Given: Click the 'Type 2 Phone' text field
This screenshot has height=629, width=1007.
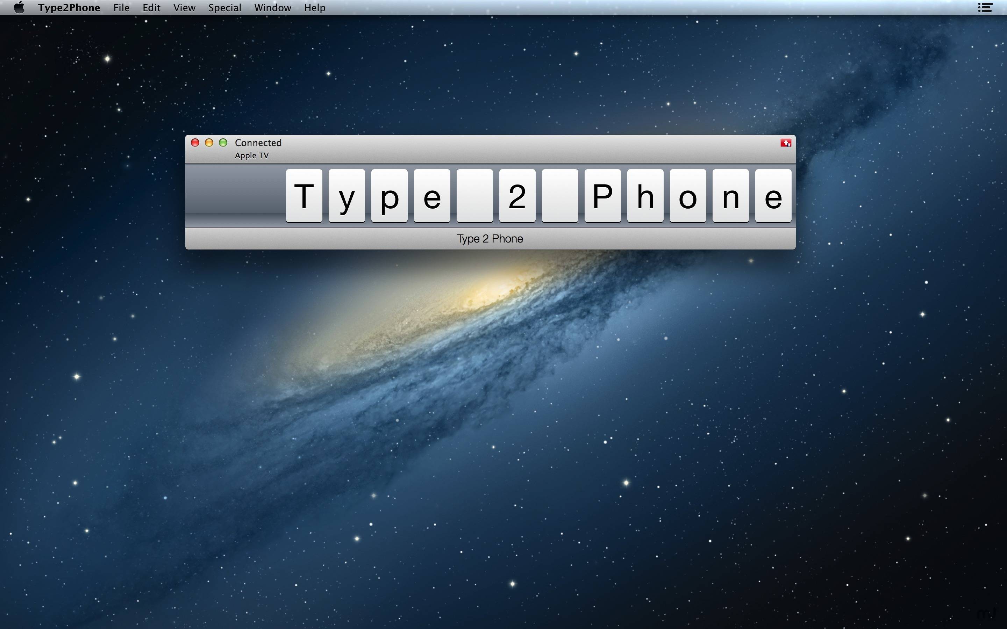Looking at the screenshot, I should tap(490, 239).
